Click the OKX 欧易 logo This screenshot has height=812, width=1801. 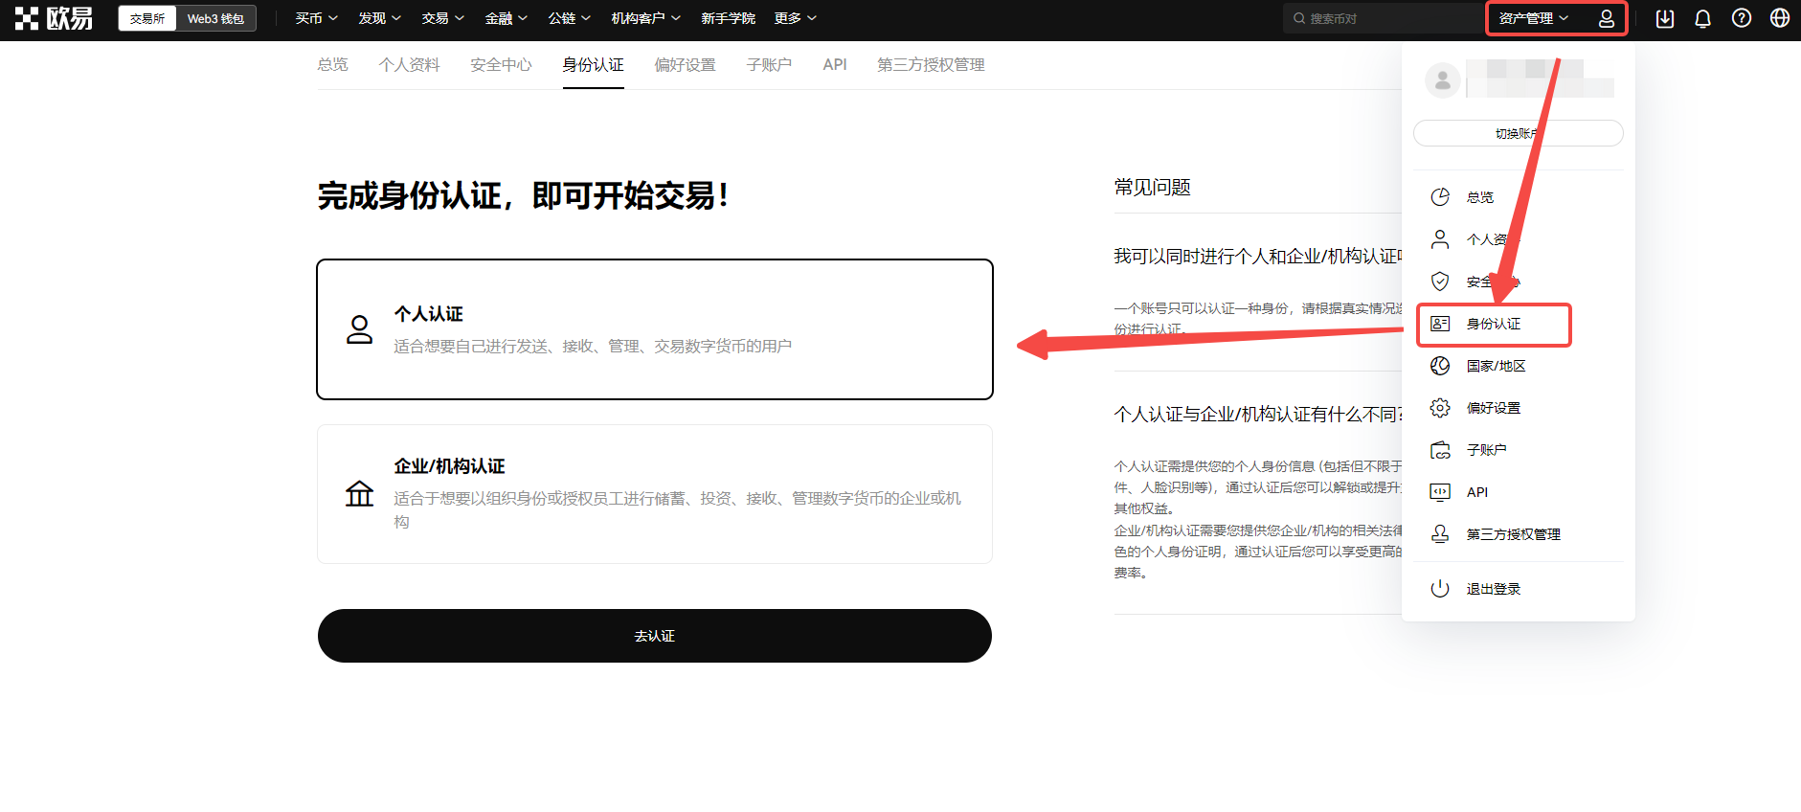55,18
